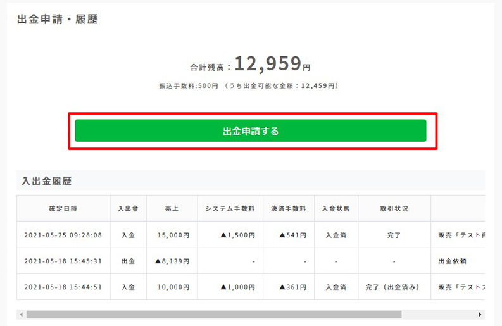Click the 入金 cell in the 2021-05-25 row
The width and height of the screenshot is (502, 326).
[128, 235]
